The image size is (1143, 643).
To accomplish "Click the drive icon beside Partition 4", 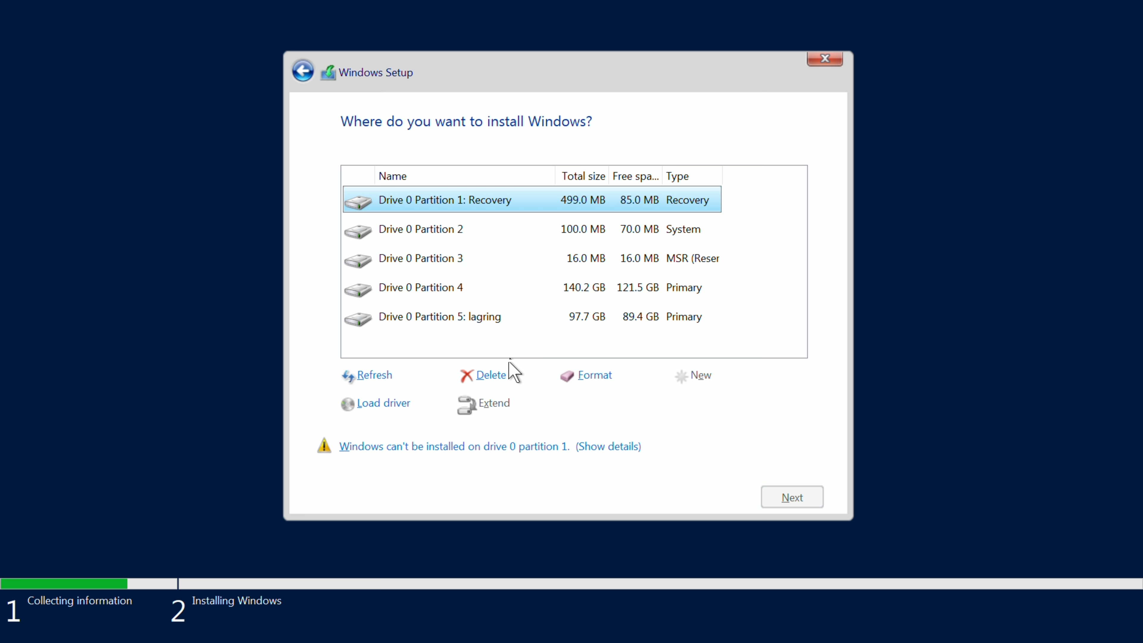I will [x=357, y=290].
